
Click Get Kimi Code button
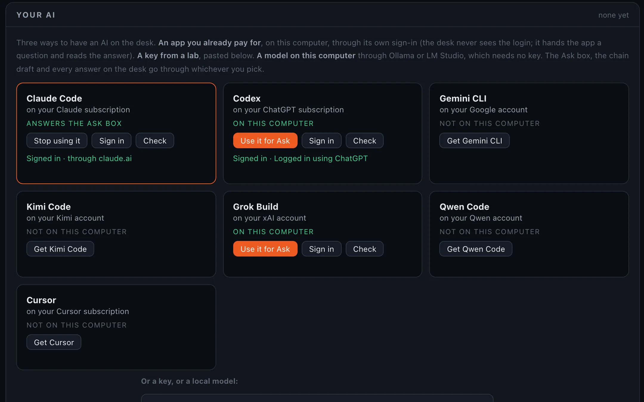pyautogui.click(x=60, y=249)
